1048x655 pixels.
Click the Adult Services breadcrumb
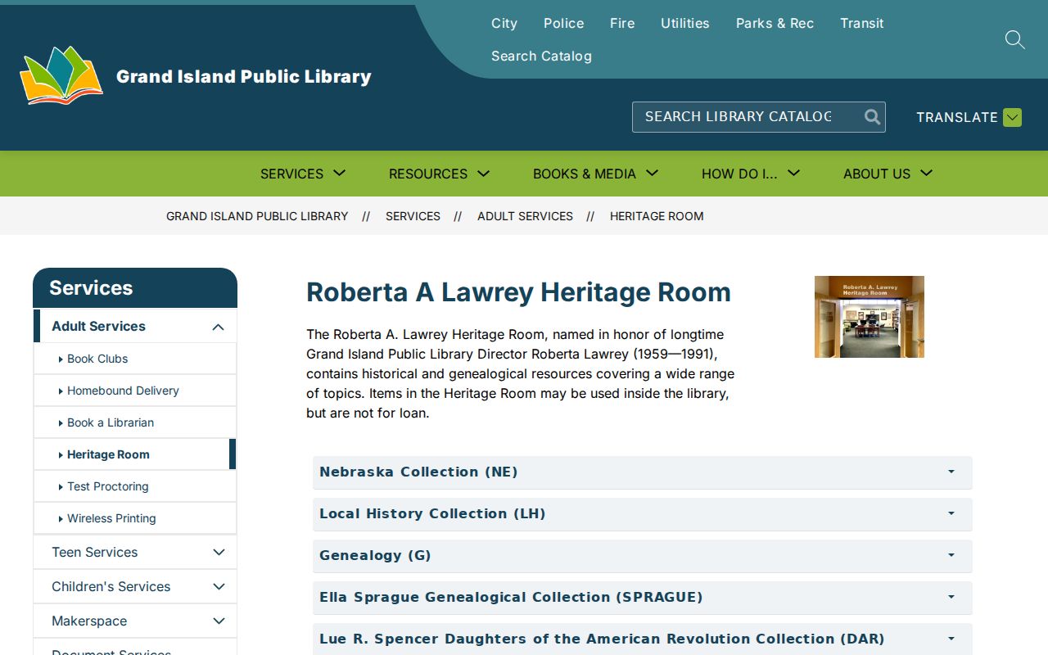(525, 216)
